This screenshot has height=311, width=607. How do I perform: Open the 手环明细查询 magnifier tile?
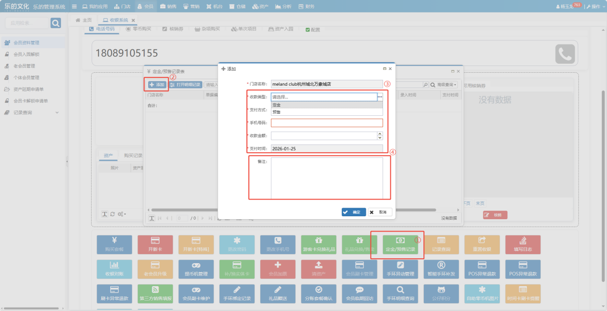(x=400, y=293)
